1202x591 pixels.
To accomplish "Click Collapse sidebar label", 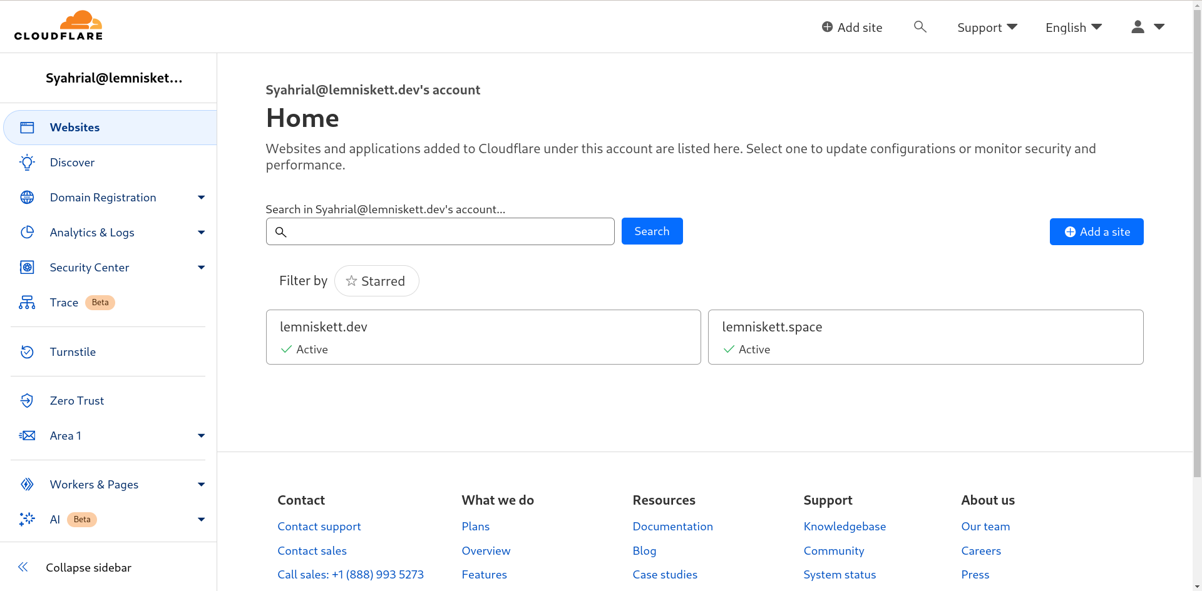I will point(88,568).
